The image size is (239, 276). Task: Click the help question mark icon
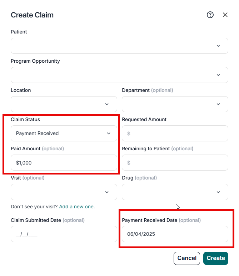point(210,15)
